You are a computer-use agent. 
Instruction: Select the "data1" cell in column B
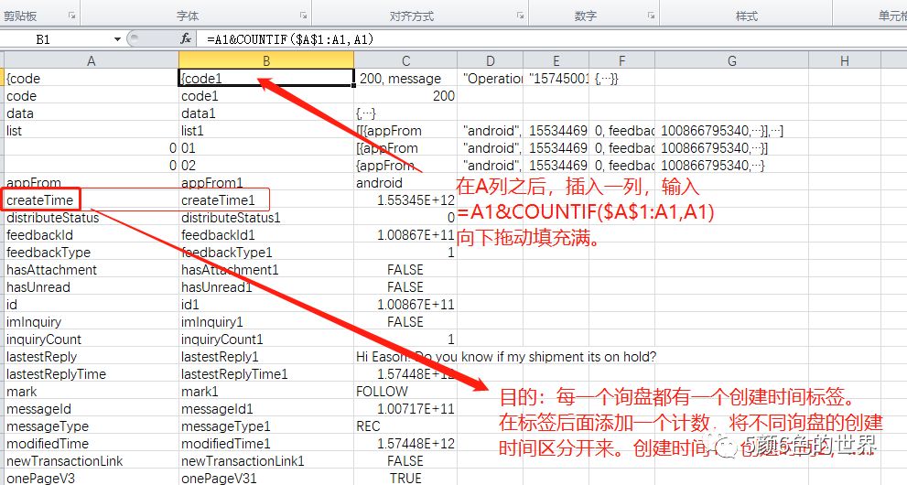[x=266, y=113]
